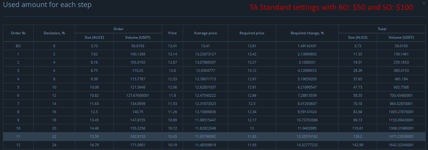Image resolution: width=428 pixels, height=150 pixels.
Task: Click order size '13.45'
Action: pos(94,120)
